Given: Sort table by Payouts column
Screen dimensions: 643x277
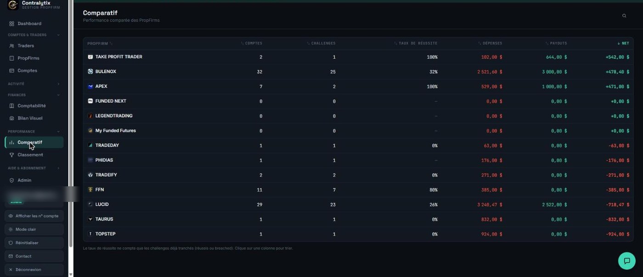Looking at the screenshot, I should pos(556,43).
